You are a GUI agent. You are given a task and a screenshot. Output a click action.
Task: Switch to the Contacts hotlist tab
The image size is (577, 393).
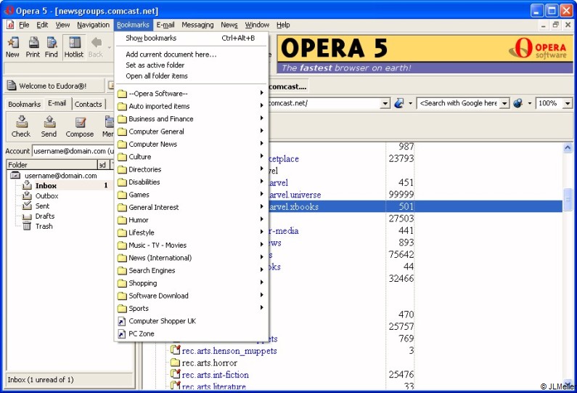(89, 104)
